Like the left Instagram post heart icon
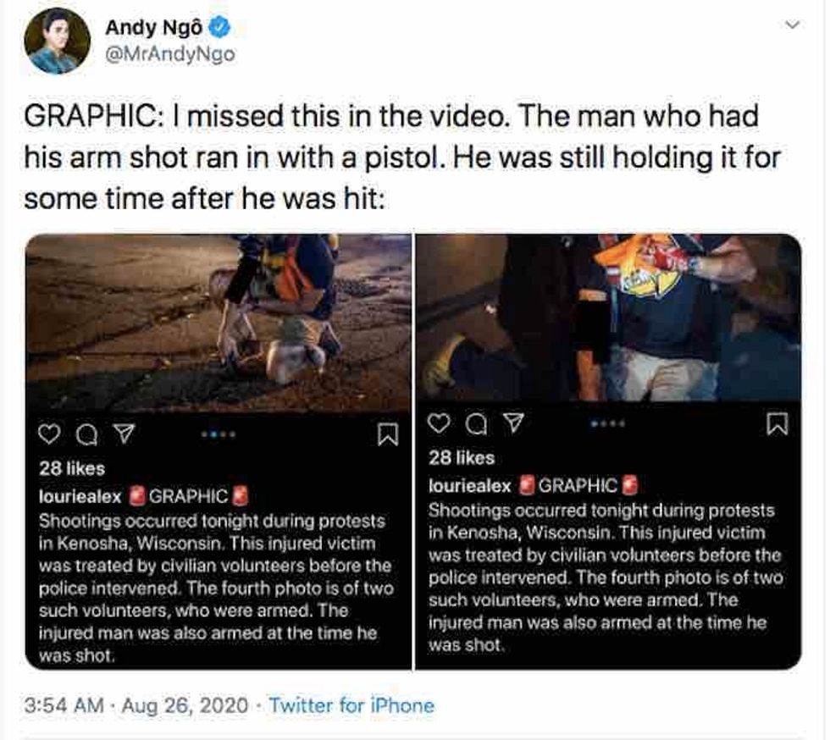 point(51,434)
